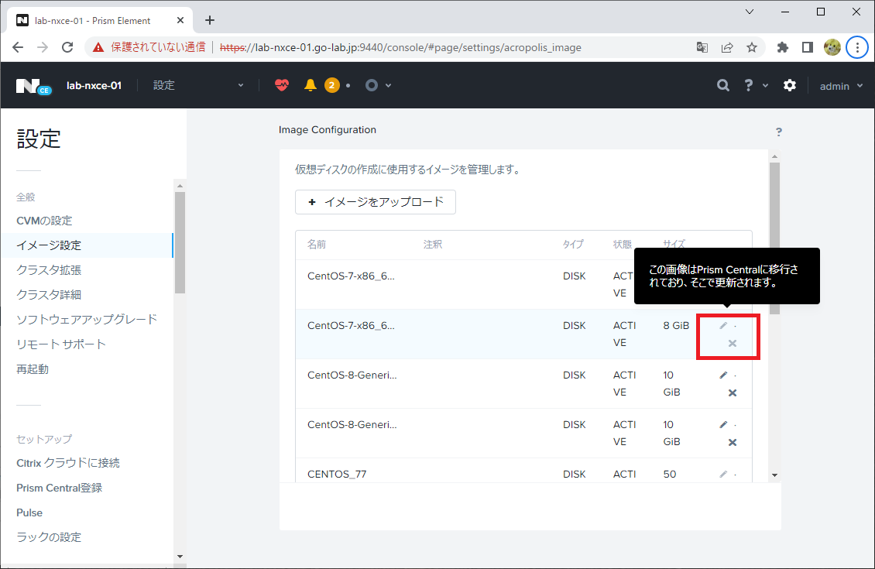Screen dimensions: 875x569
Task: Select Prism Central登録 in sidebar
Action: coord(59,488)
